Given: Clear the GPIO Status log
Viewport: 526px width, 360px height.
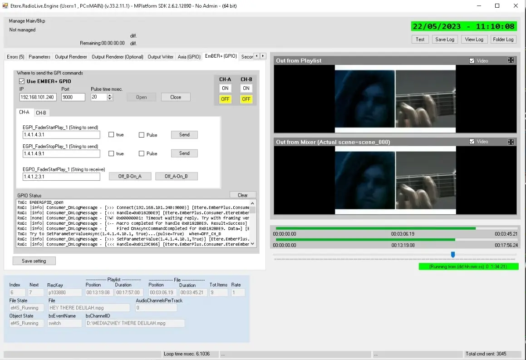Looking at the screenshot, I should (x=242, y=195).
